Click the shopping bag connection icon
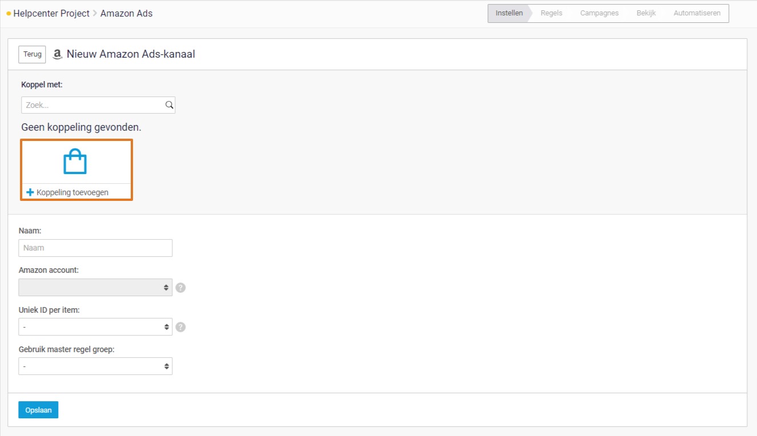The height and width of the screenshot is (436, 757). 75,162
